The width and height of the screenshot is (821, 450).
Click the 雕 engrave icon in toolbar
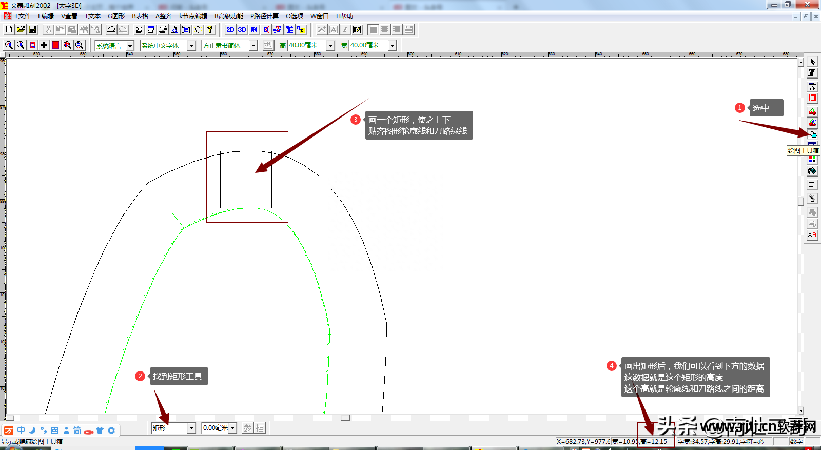(289, 30)
